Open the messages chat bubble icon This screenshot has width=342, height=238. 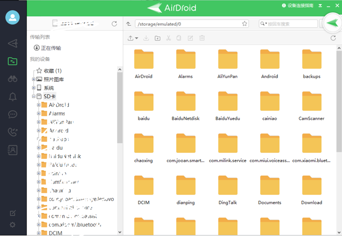coord(13,114)
